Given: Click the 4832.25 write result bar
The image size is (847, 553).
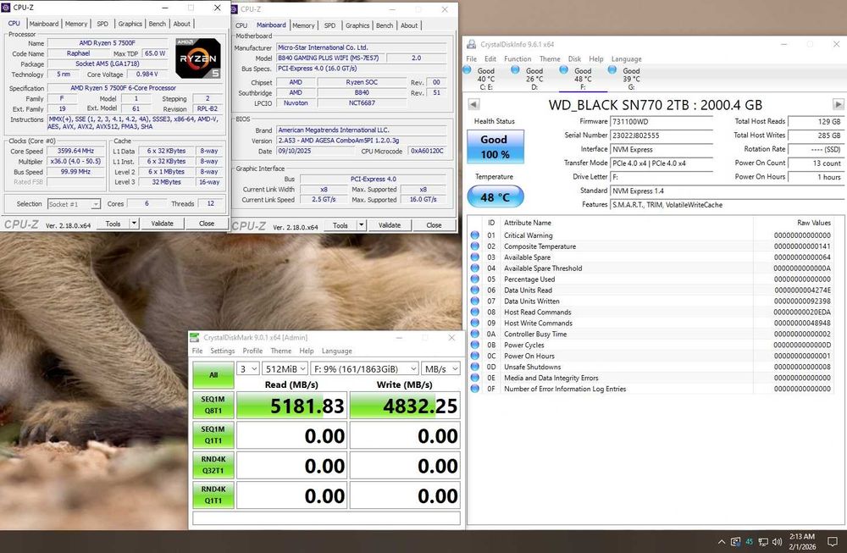Looking at the screenshot, I should [x=405, y=406].
